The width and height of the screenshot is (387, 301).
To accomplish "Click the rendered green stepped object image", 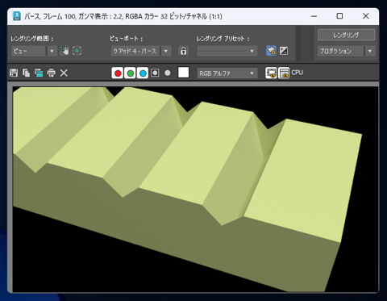I will [x=188, y=189].
